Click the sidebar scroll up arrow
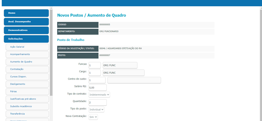 coord(51,8)
